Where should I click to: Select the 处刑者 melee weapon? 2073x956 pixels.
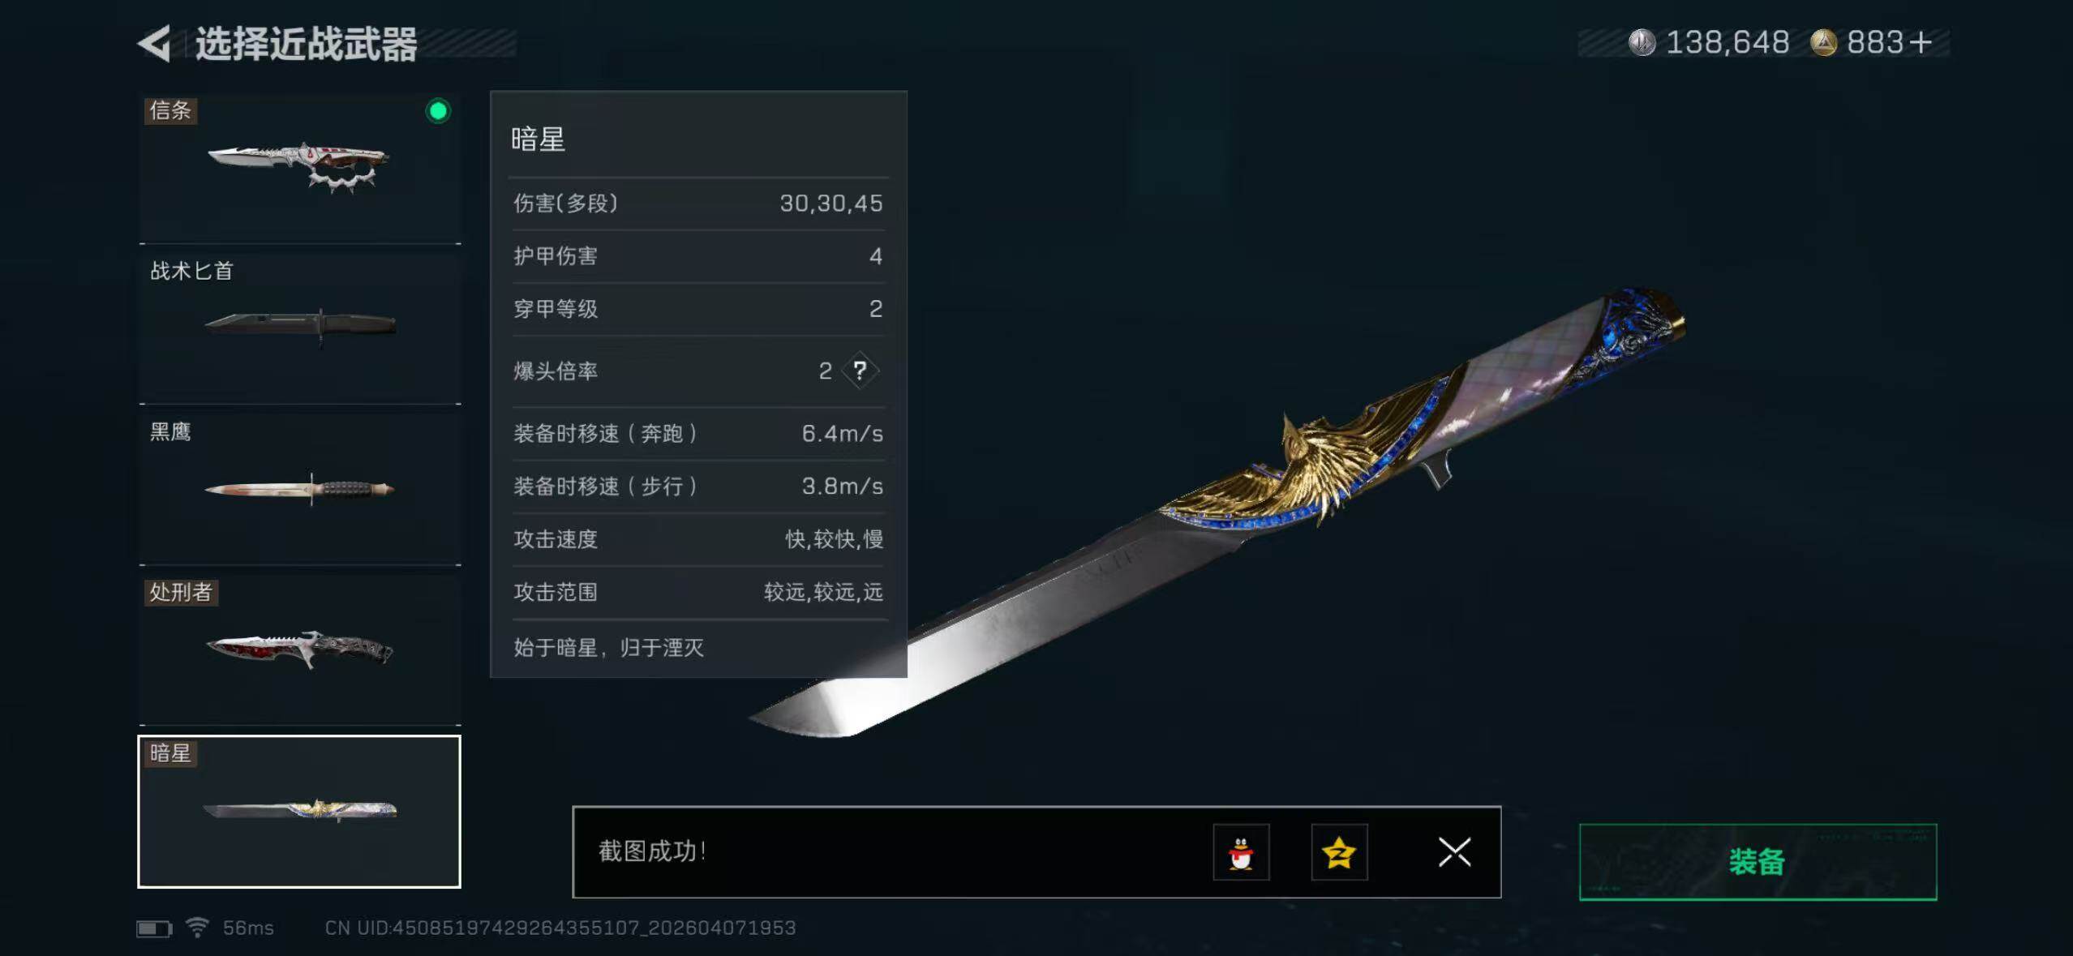pos(299,649)
